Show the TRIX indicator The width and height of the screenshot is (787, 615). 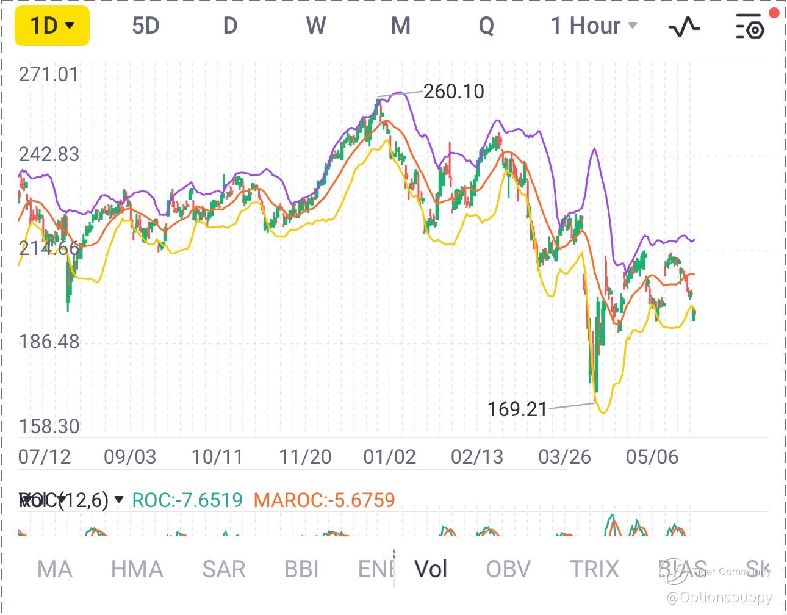[594, 569]
